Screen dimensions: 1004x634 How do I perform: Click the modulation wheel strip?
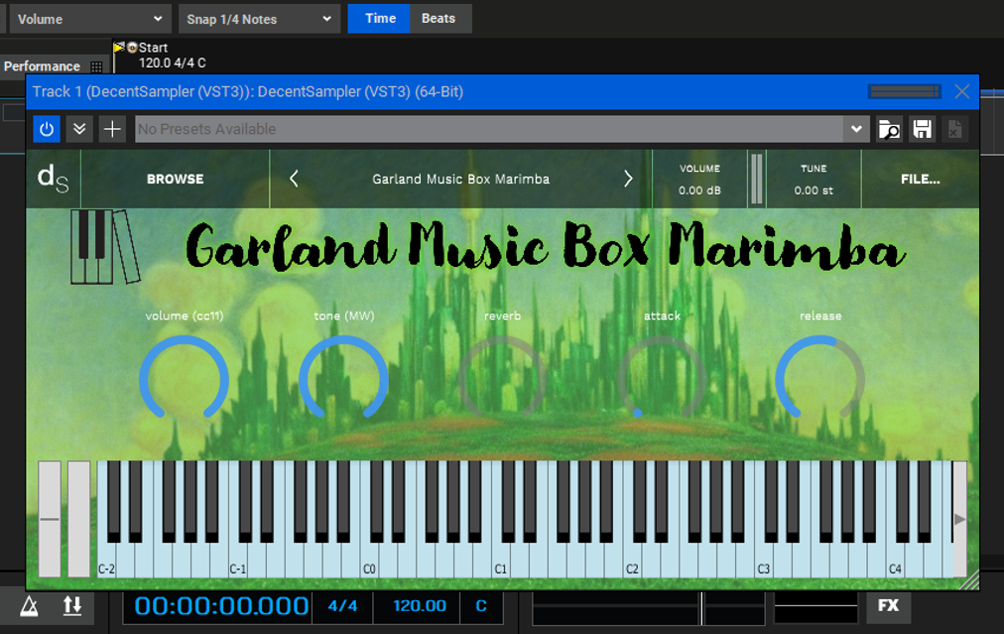79,519
